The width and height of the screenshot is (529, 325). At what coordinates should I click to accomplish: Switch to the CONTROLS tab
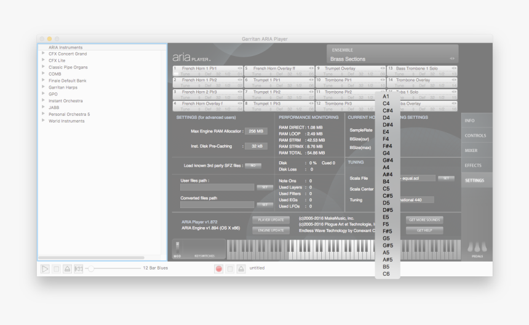point(477,135)
